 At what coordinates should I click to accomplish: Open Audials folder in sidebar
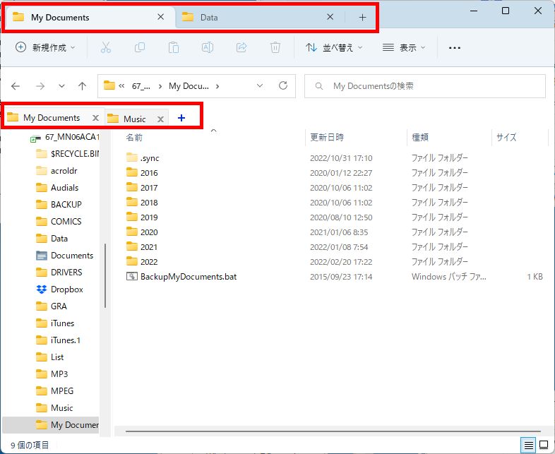tap(57, 188)
